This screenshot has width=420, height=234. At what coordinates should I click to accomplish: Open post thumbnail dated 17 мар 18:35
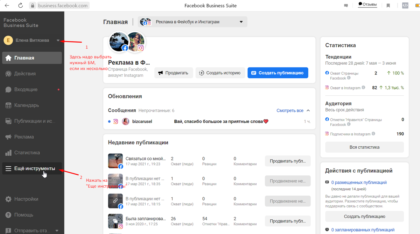pyautogui.click(x=115, y=181)
